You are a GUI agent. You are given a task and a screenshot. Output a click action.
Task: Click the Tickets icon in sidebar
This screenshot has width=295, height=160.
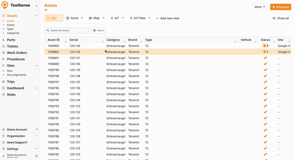[3, 46]
